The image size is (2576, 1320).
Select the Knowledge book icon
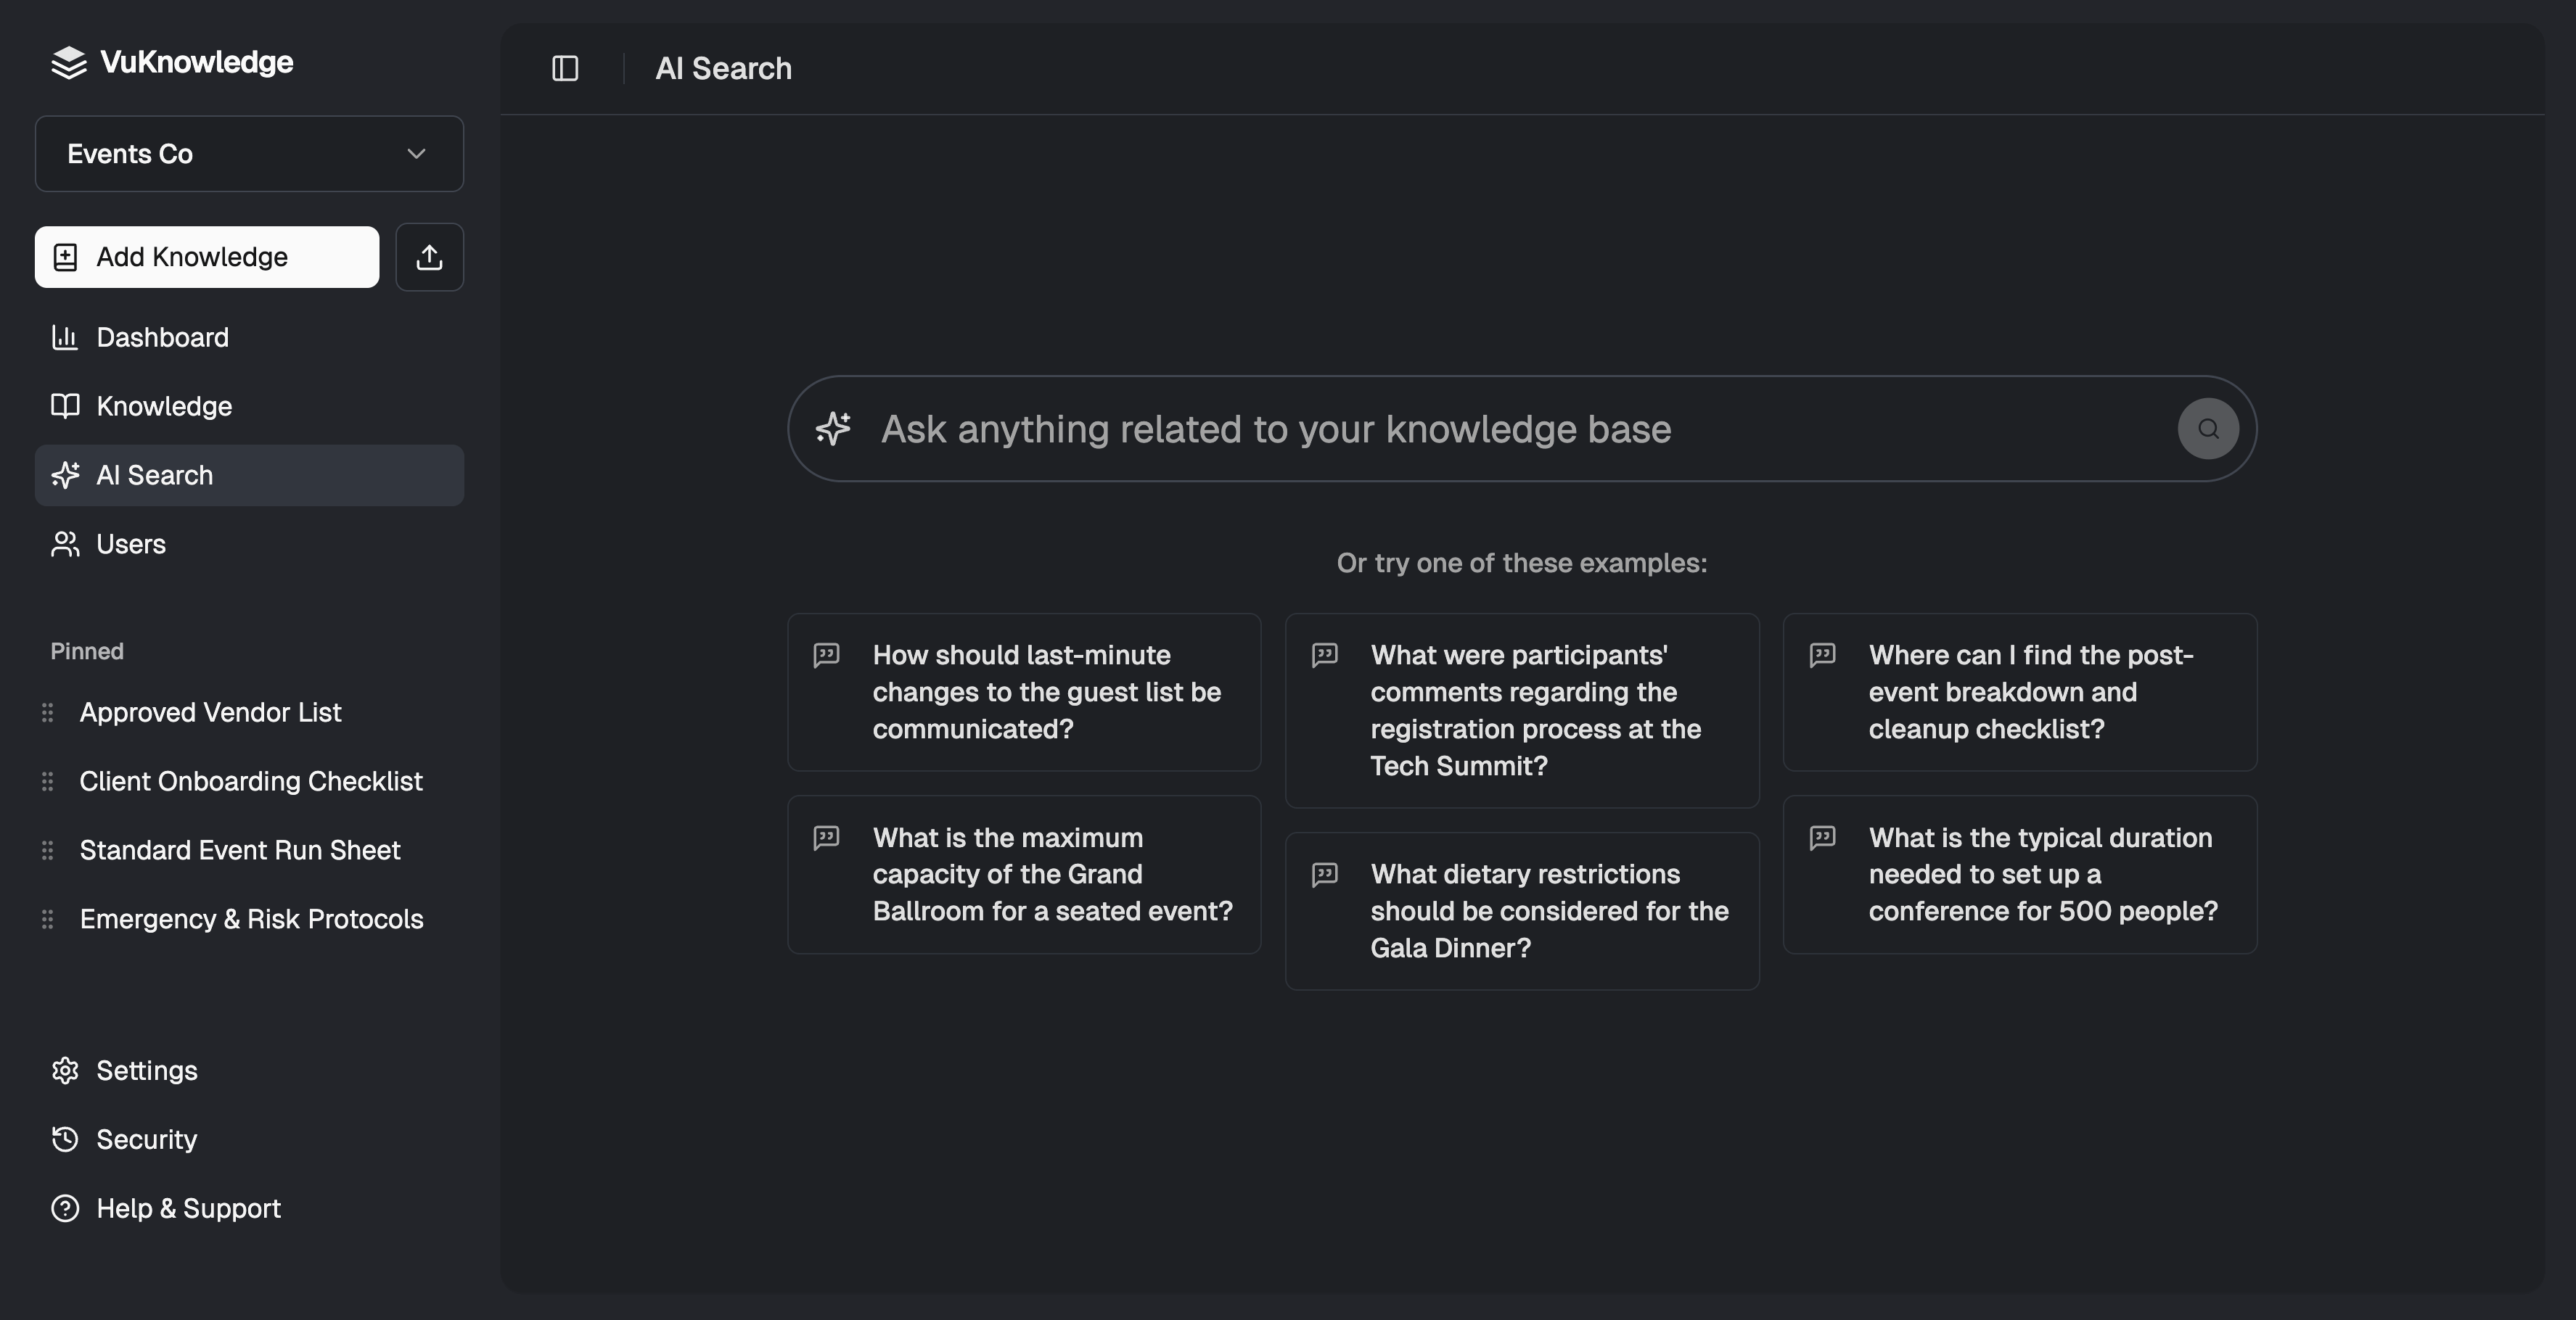(x=65, y=405)
